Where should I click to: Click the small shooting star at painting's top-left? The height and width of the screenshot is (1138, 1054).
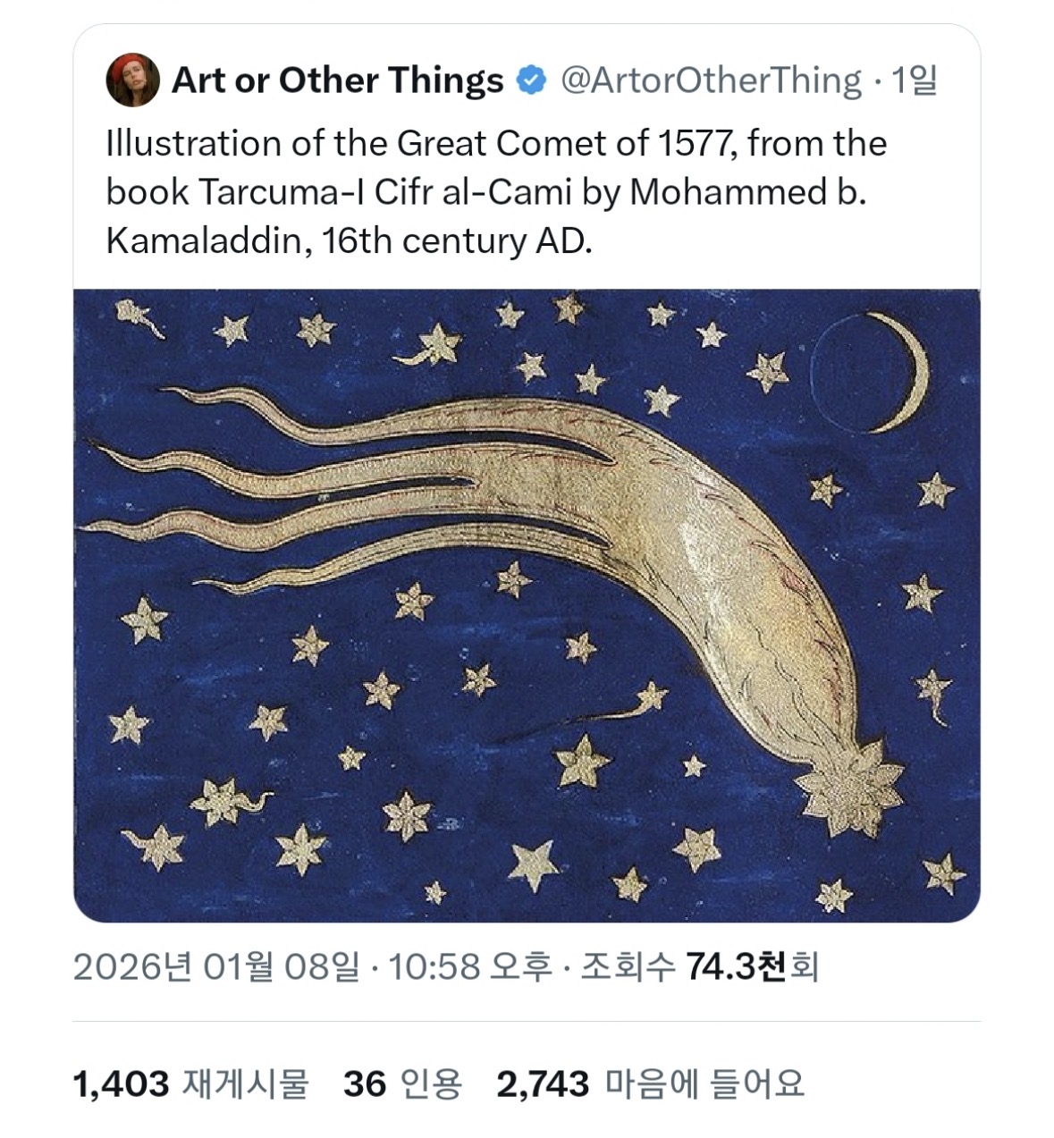[x=139, y=318]
